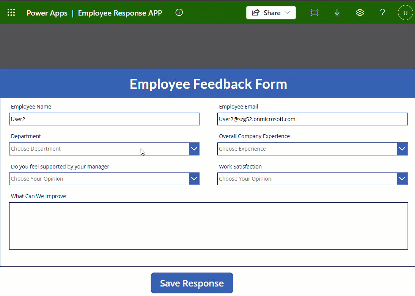Open the Choose Department dropdown

pyautogui.click(x=194, y=149)
